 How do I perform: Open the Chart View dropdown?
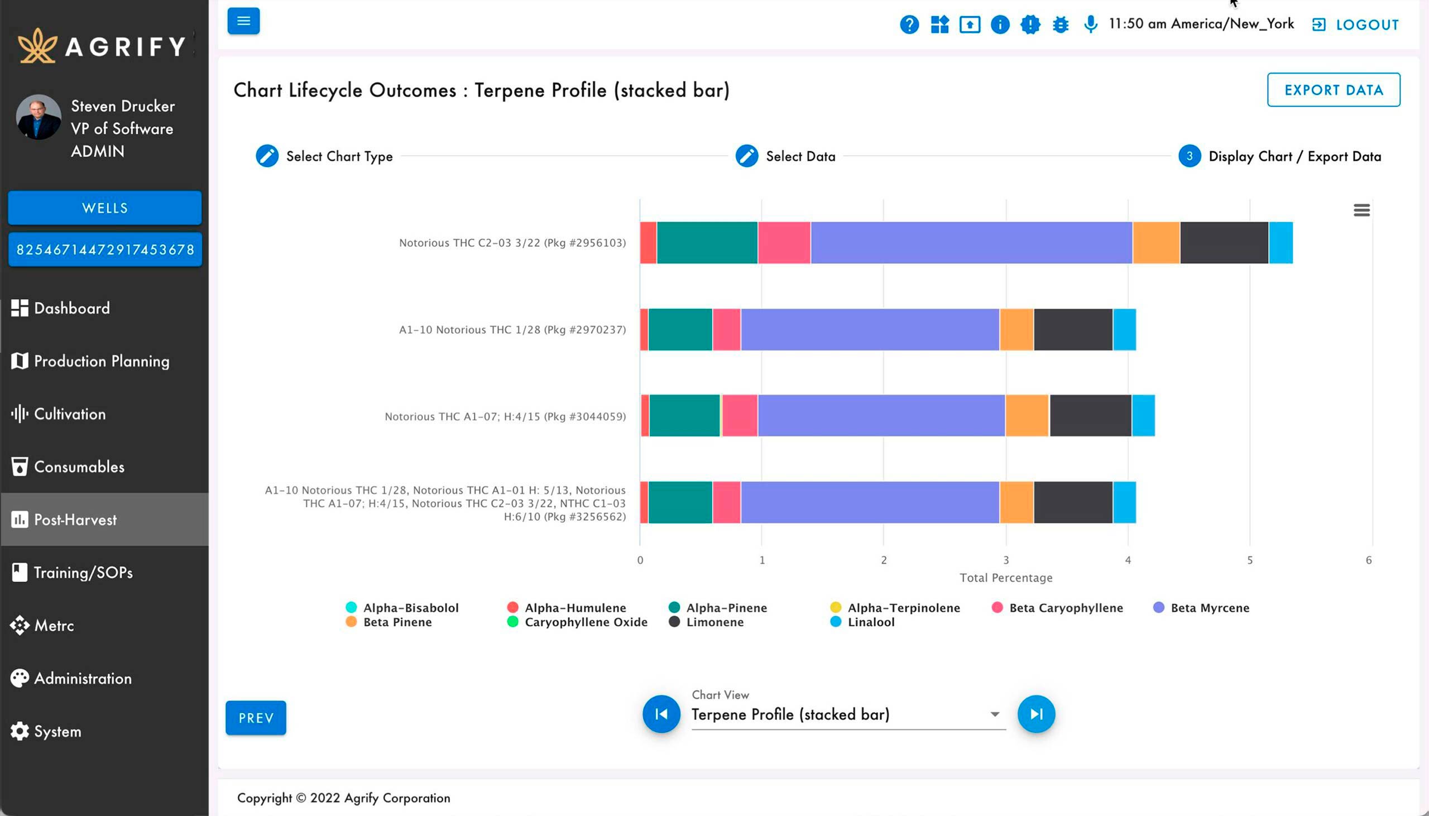848,714
